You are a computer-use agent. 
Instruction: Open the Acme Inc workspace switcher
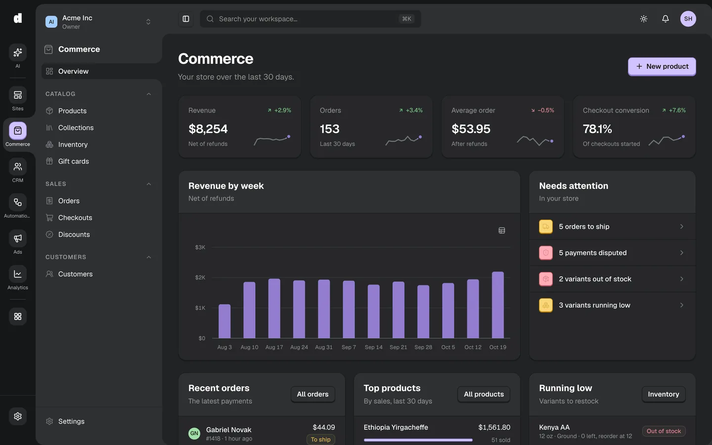tap(99, 22)
